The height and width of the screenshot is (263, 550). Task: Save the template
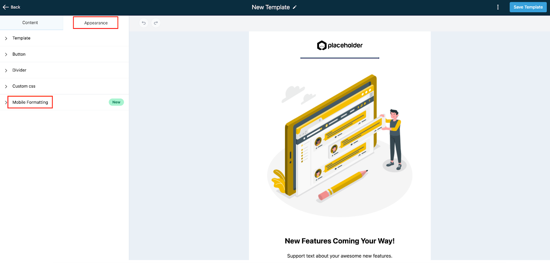tap(528, 7)
